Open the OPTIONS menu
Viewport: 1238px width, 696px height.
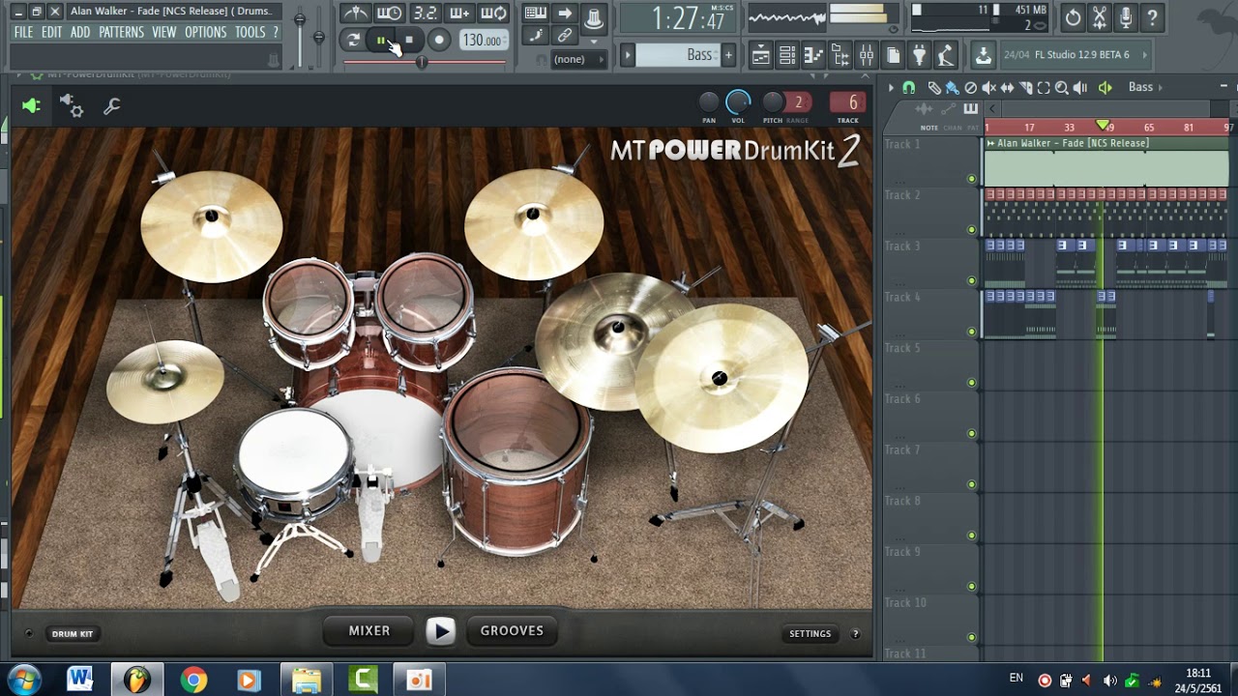206,32
